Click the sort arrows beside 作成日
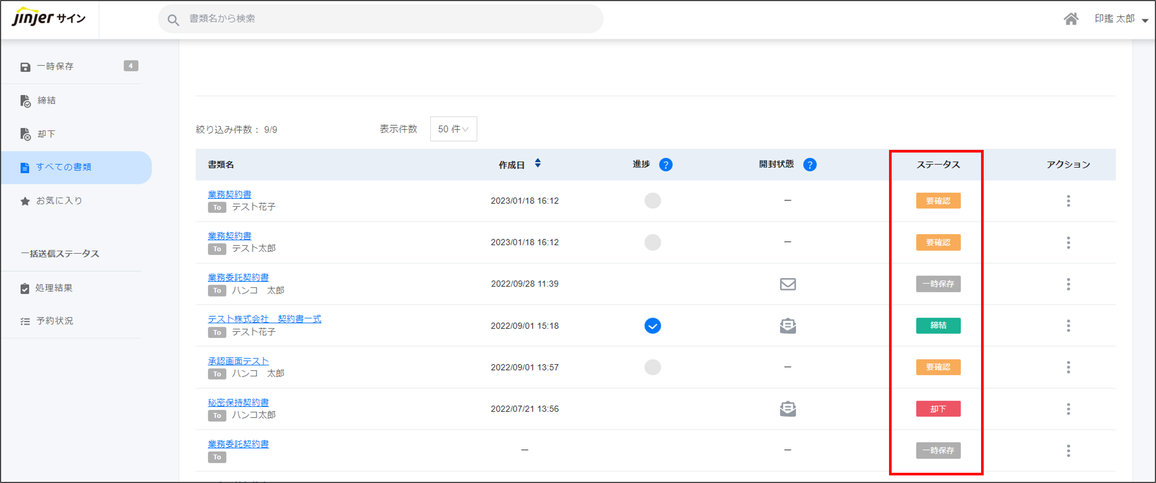 [538, 163]
